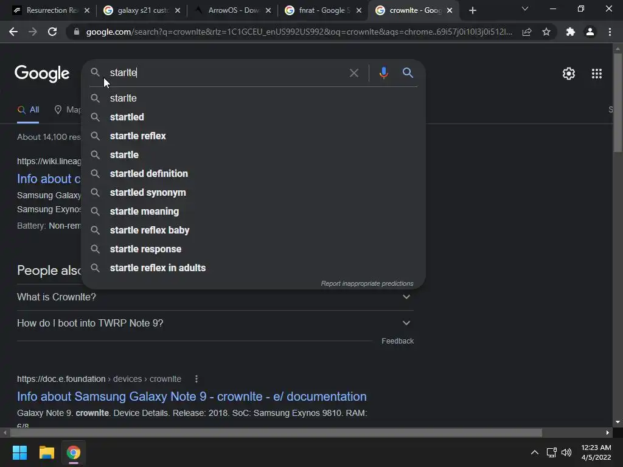Choose suggestion 'startle reflex in adults'
This screenshot has height=467, width=623.
254,268
